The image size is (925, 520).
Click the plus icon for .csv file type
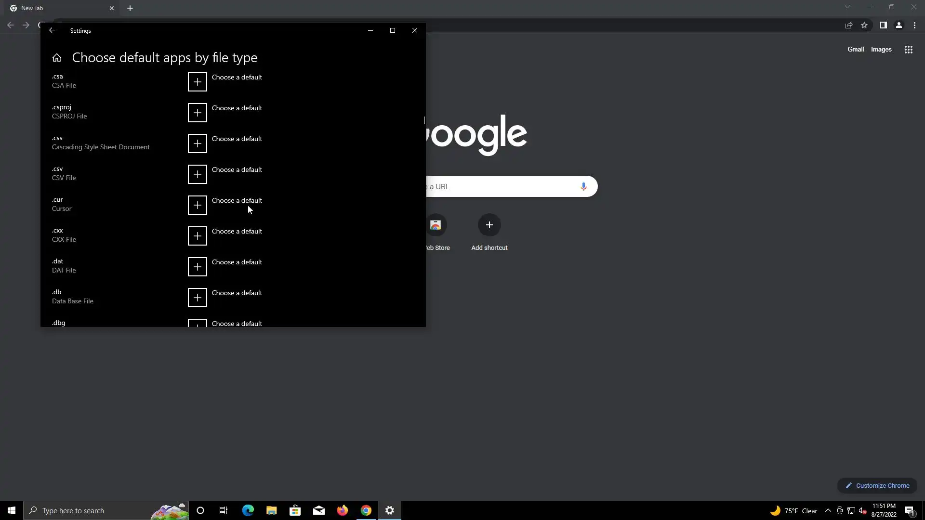pyautogui.click(x=197, y=174)
